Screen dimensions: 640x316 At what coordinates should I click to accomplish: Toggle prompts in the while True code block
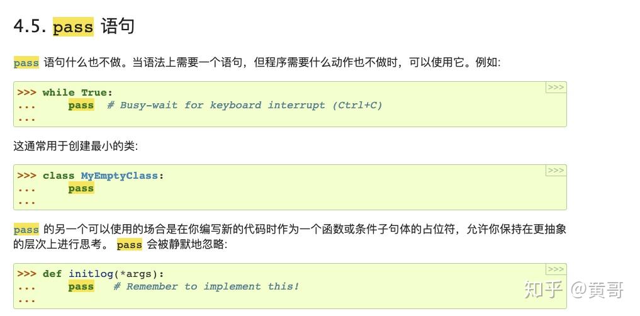[x=555, y=87]
